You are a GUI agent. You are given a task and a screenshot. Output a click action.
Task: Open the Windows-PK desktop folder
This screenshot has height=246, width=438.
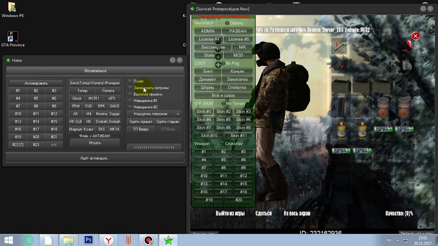click(13, 10)
